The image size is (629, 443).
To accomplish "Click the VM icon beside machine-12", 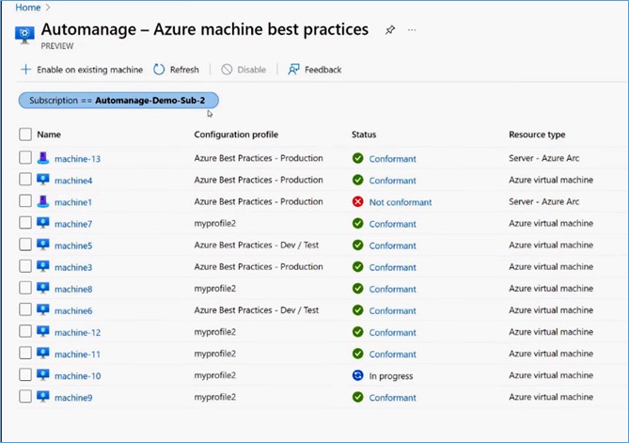I will pos(43,331).
